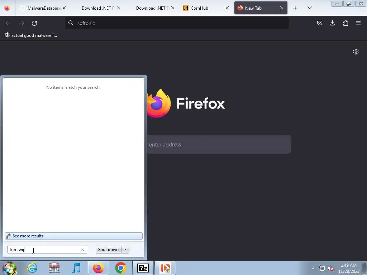Open the actual good malware bookmark
The width and height of the screenshot is (367, 275).
click(x=31, y=35)
